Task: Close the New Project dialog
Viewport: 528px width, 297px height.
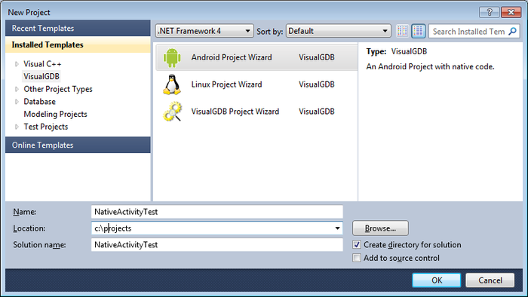Action: pyautogui.click(x=511, y=13)
